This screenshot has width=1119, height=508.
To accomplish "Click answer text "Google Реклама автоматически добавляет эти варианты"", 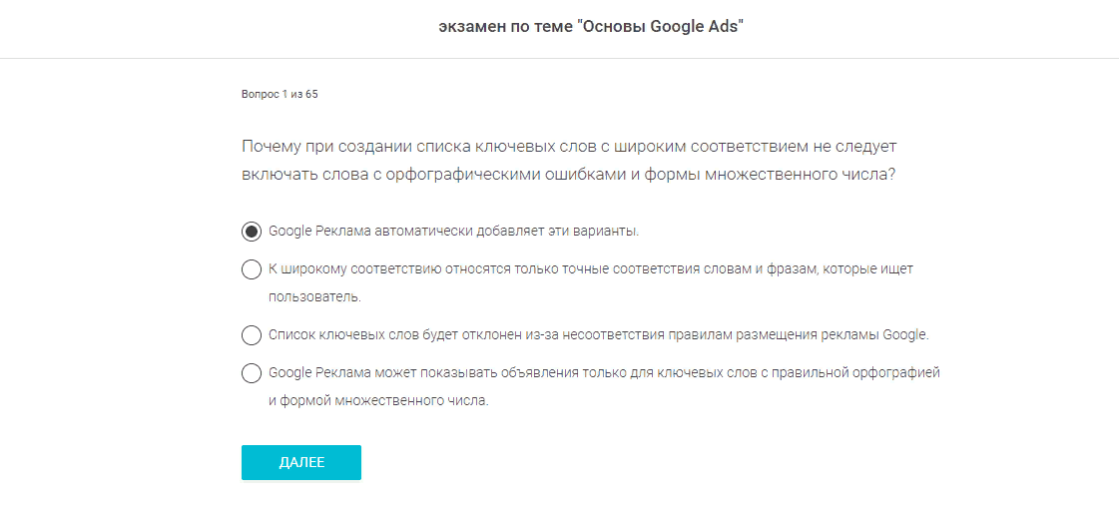I will coord(453,232).
